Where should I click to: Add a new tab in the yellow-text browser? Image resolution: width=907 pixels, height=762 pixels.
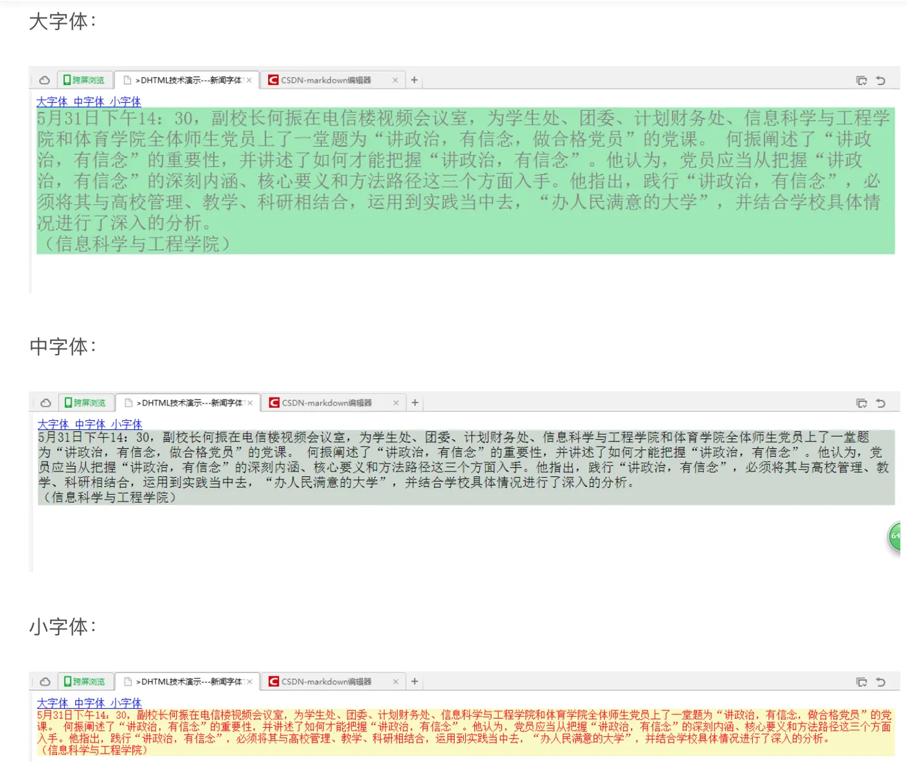(x=415, y=682)
